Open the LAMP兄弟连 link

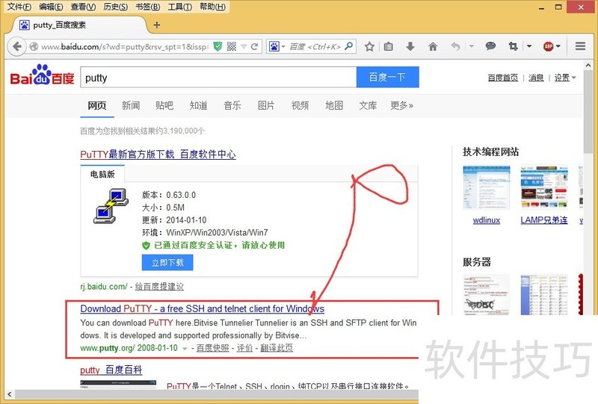tap(544, 220)
